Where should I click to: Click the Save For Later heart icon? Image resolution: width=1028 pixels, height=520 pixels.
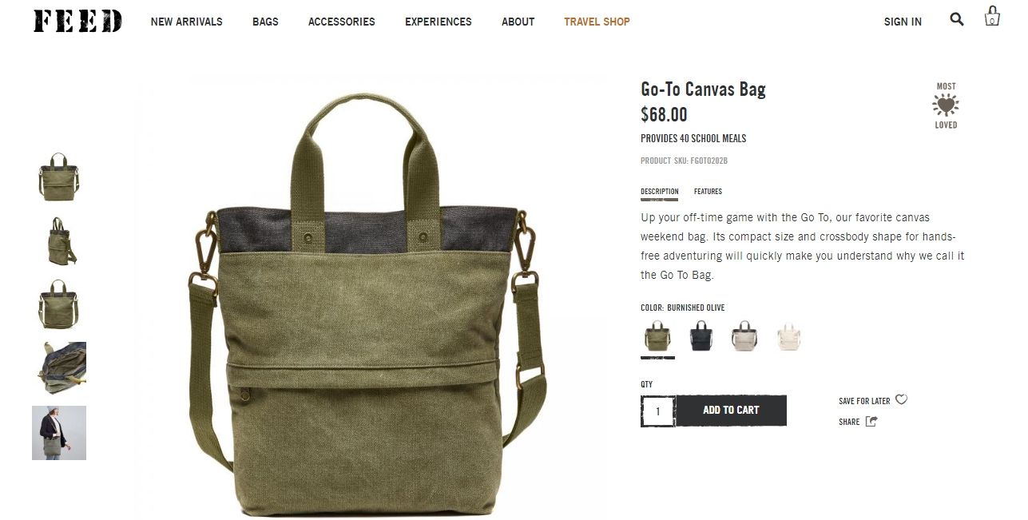pos(901,400)
